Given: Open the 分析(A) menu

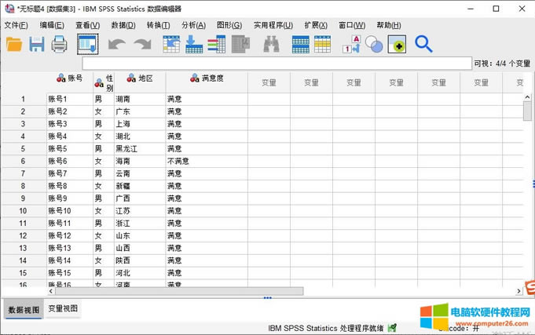Looking at the screenshot, I should [193, 25].
